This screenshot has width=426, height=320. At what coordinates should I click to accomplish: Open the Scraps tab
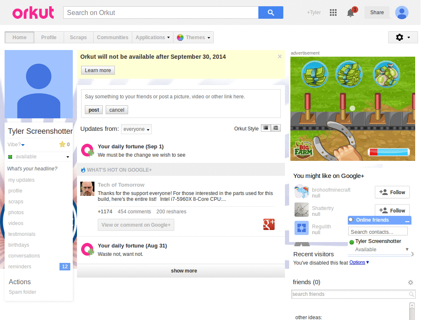(78, 37)
